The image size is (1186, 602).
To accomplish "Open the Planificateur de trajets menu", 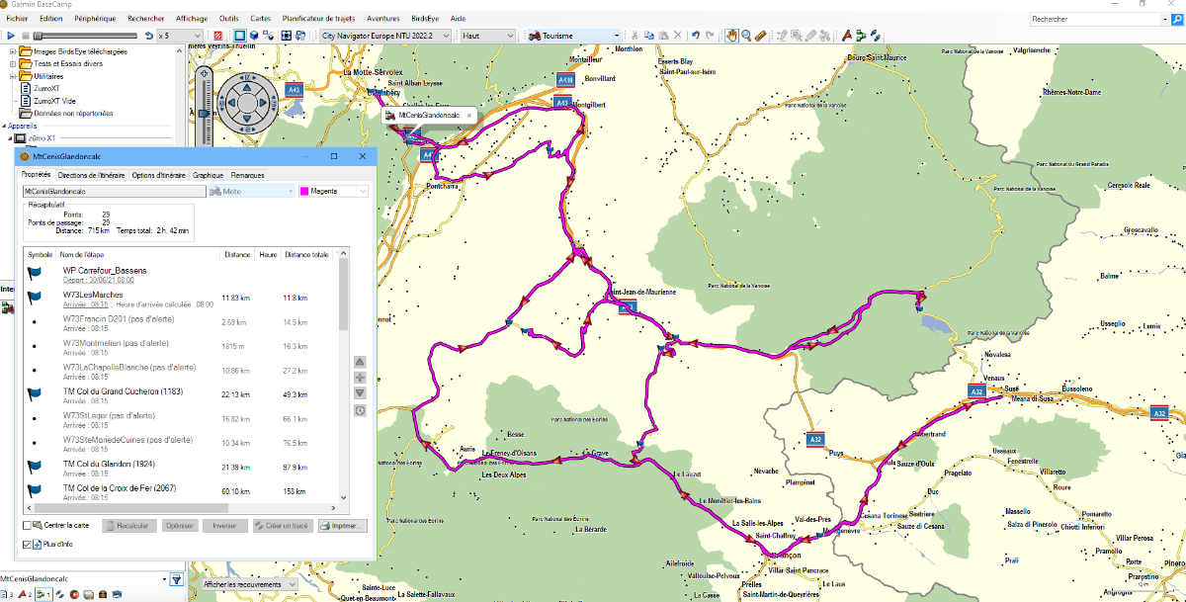I will (x=319, y=19).
